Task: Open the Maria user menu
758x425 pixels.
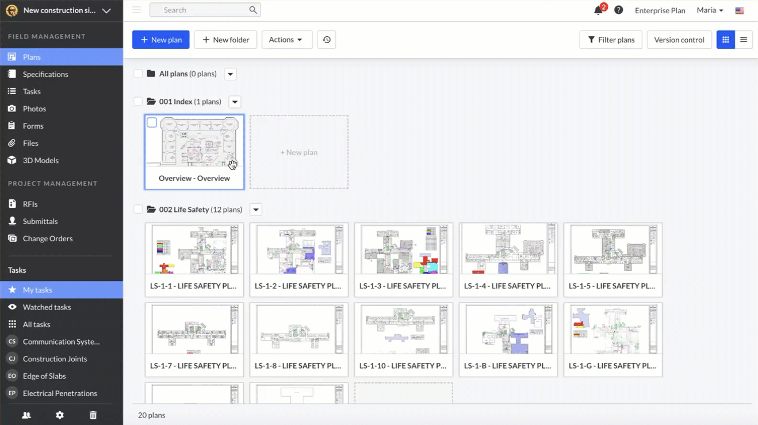Action: [710, 10]
